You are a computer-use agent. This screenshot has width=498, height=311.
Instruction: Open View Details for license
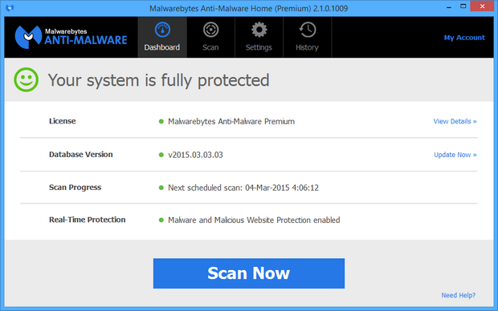[455, 121]
